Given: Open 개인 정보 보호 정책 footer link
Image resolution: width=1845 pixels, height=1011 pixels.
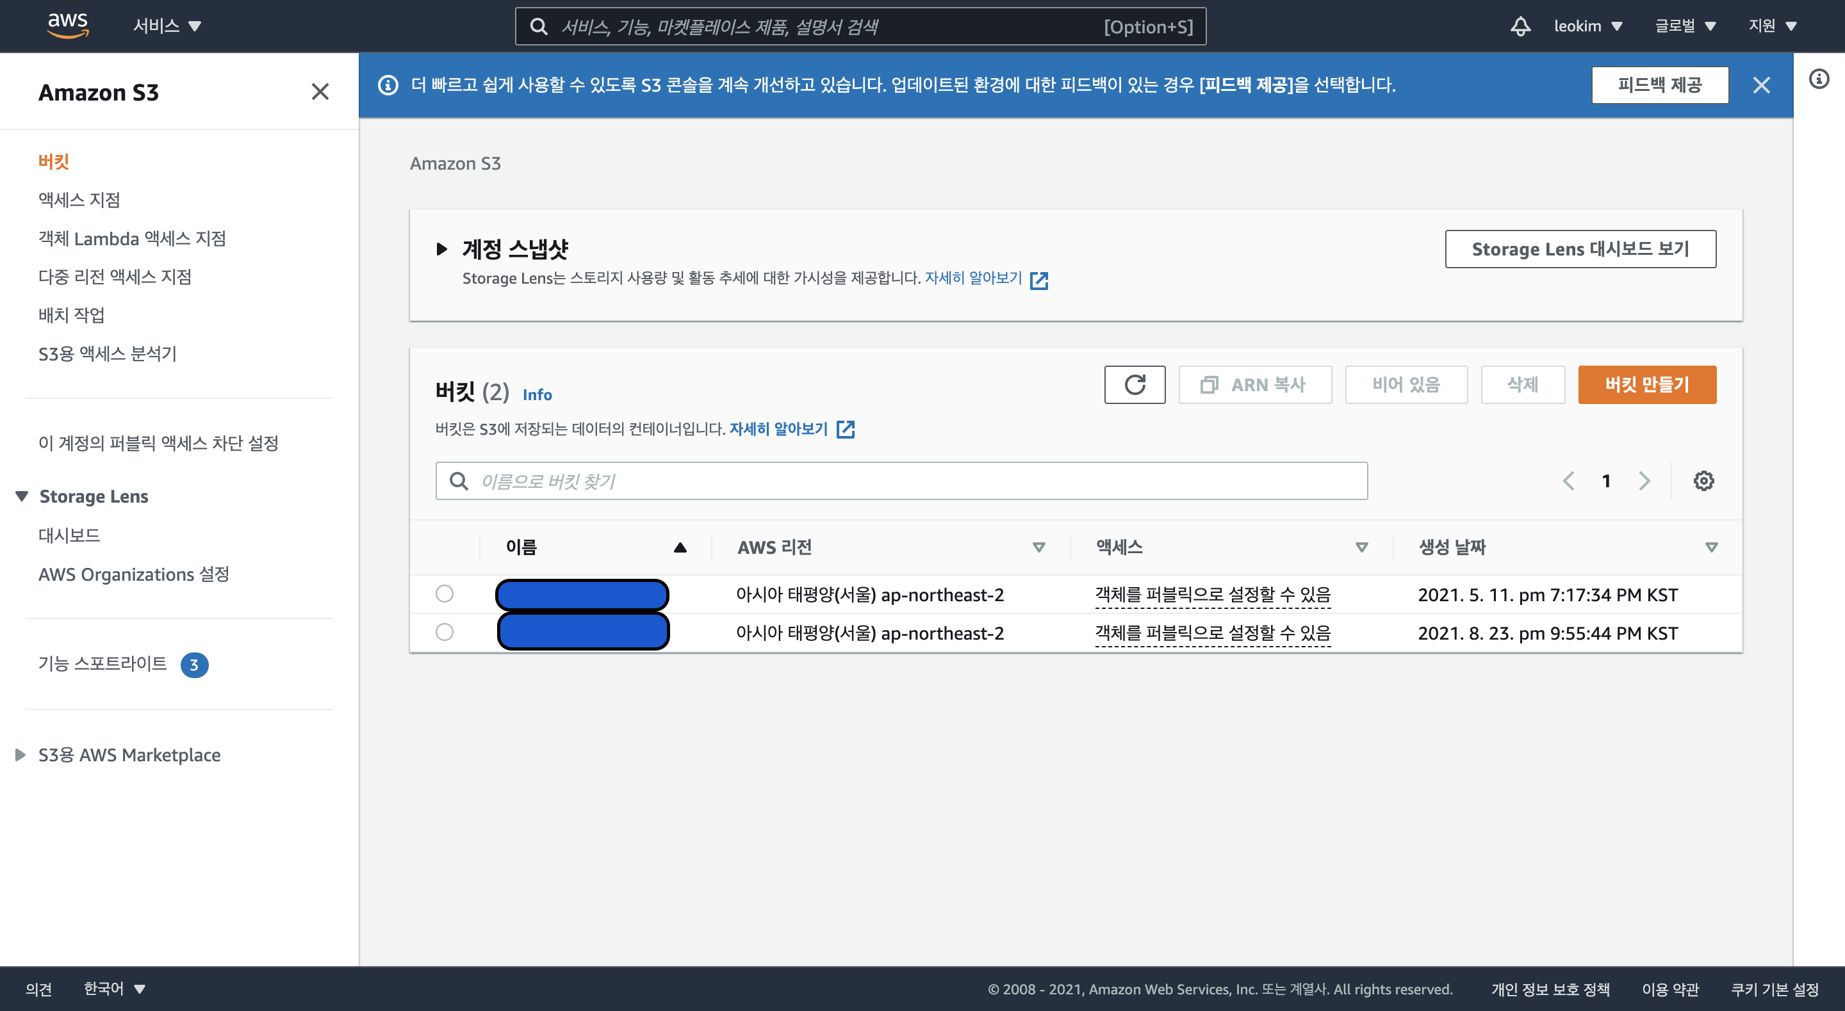Looking at the screenshot, I should (1550, 989).
